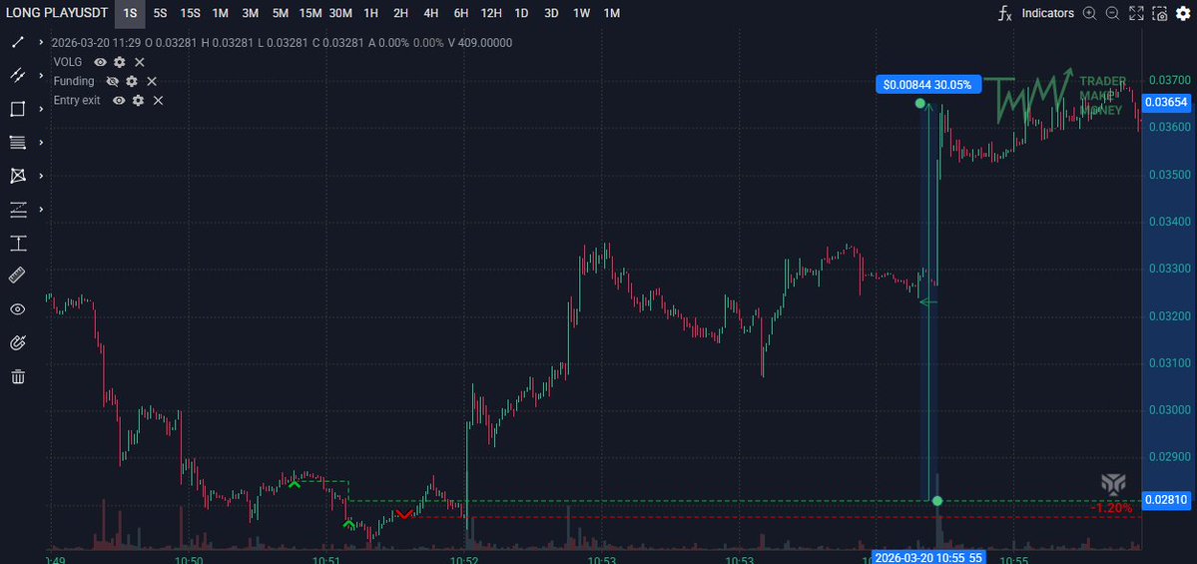Toggle the magnet snap mode
This screenshot has width=1197, height=564.
pyautogui.click(x=18, y=342)
